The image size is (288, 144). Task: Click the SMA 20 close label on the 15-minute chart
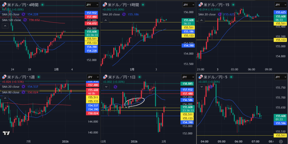(x=208, y=14)
